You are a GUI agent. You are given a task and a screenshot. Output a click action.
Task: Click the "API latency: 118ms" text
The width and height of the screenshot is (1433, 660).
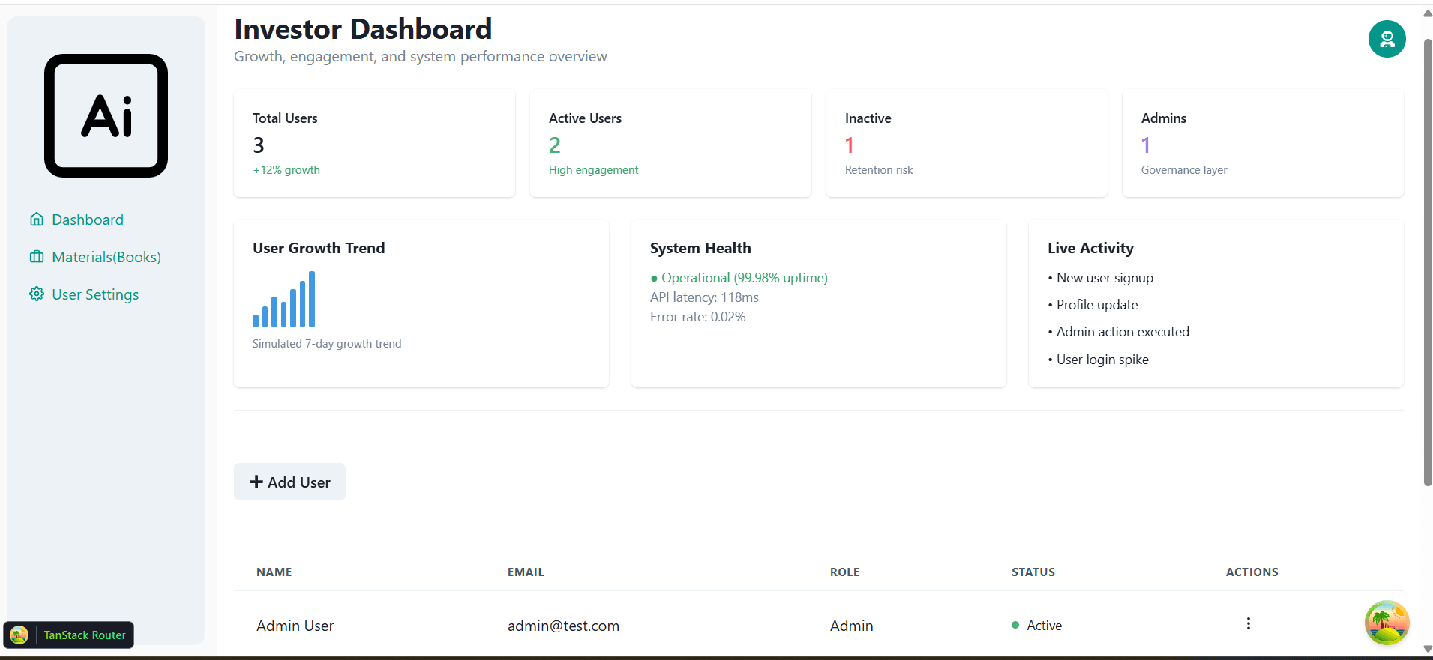[x=704, y=297]
